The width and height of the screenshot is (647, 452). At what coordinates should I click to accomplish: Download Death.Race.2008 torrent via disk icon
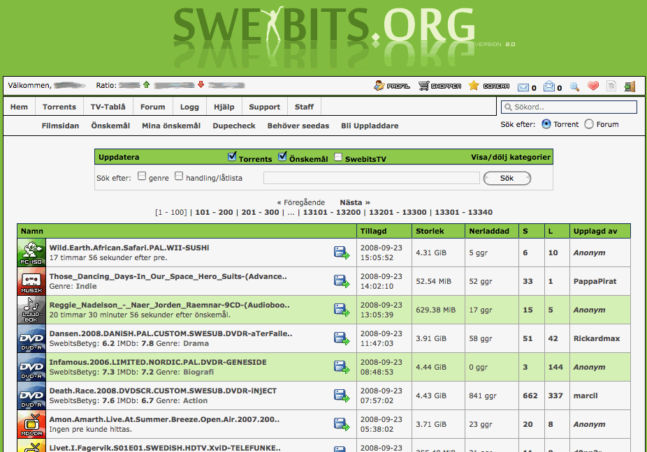coord(341,395)
